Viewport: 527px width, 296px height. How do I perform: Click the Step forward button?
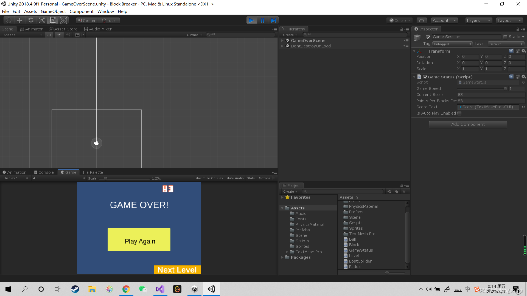click(x=274, y=20)
